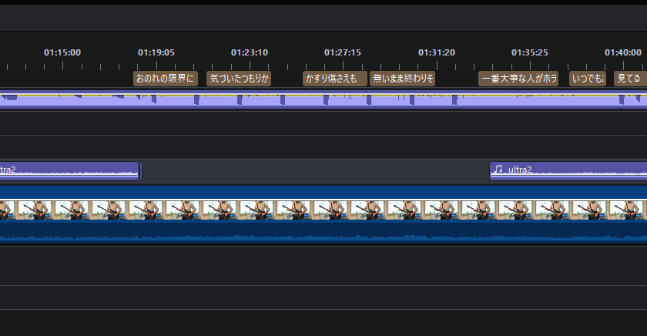
Task: Set playhead at the 01:27:15 ruler mark
Action: pos(343,53)
